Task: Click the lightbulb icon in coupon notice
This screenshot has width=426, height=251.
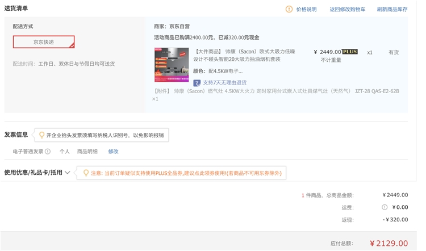Action: (86, 173)
